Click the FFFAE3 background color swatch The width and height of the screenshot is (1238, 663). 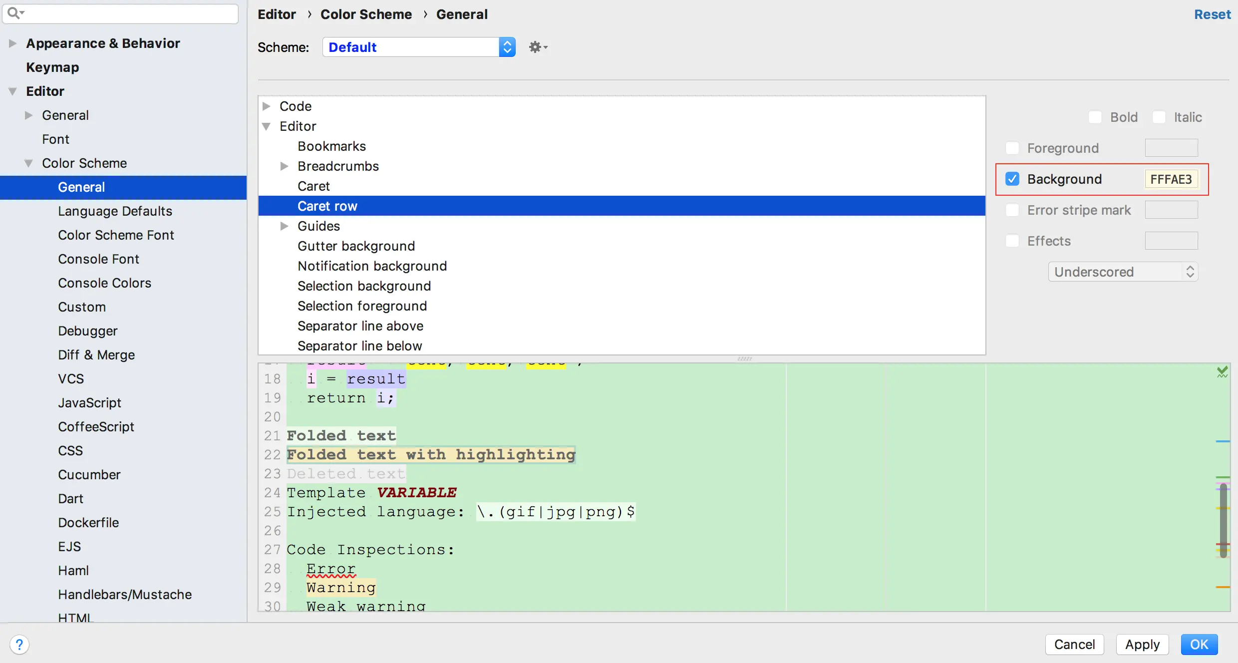tap(1171, 179)
